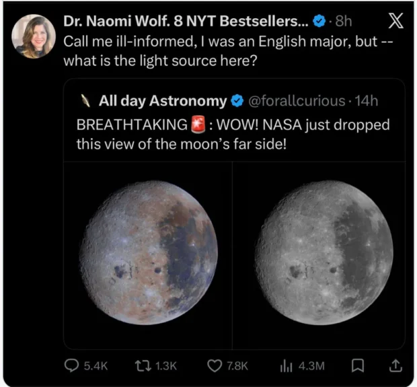Open Dr. Naomi Wolf display name
The width and height of the screenshot is (417, 387).
click(186, 21)
